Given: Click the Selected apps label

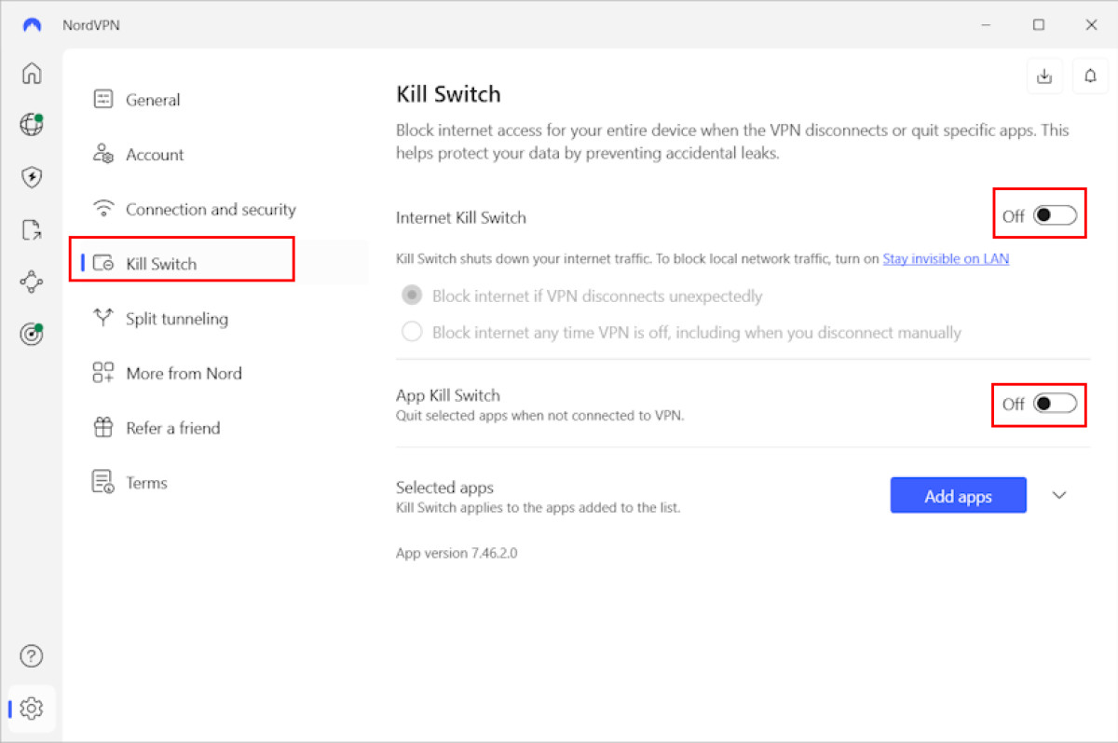Looking at the screenshot, I should click(444, 488).
